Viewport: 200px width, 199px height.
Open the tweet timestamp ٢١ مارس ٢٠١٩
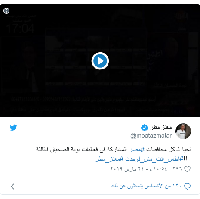pos(138,169)
